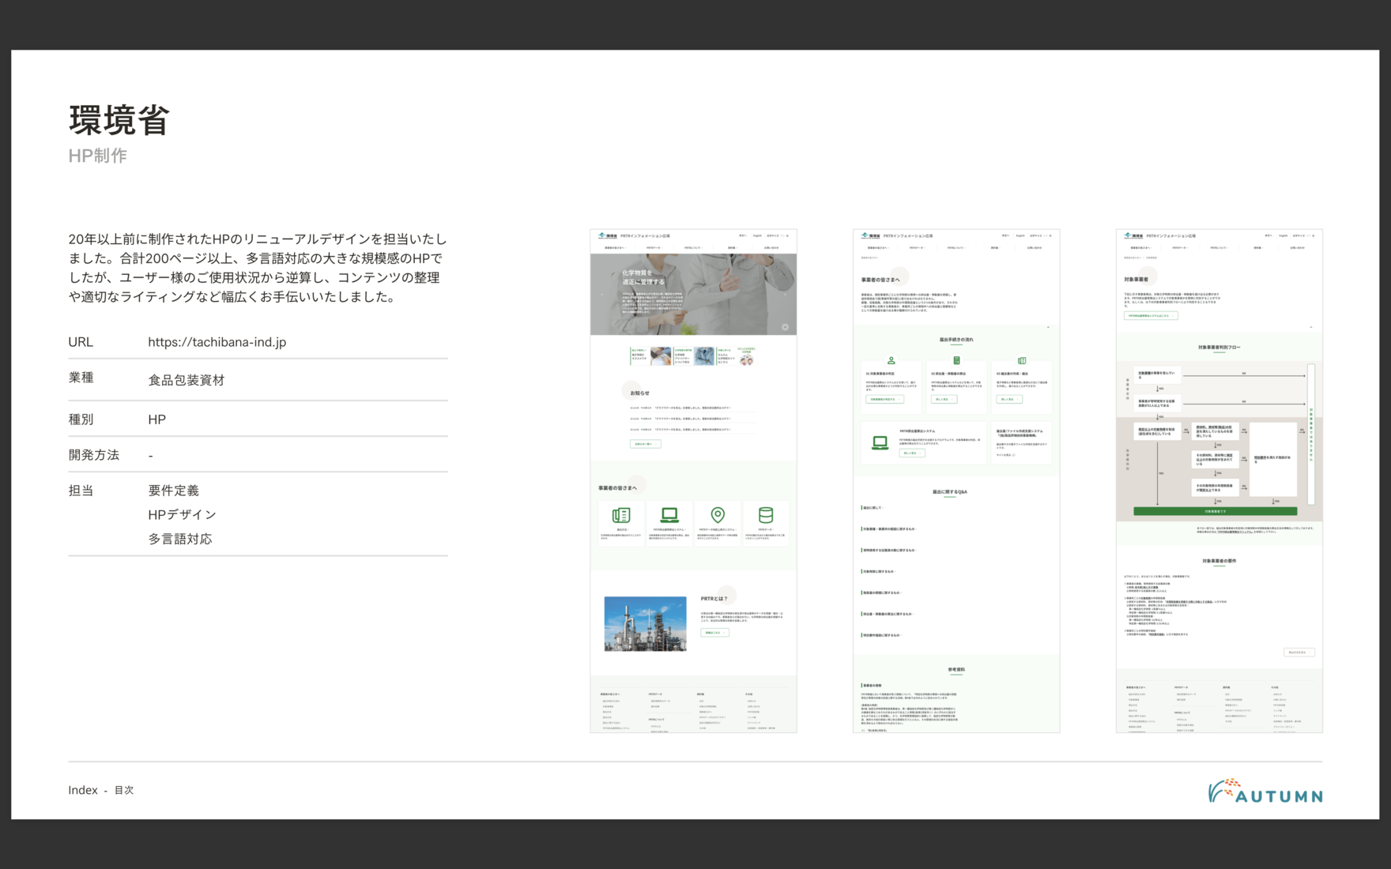
Task: Click the 届出手続きの流れ heading
Action: 956,340
